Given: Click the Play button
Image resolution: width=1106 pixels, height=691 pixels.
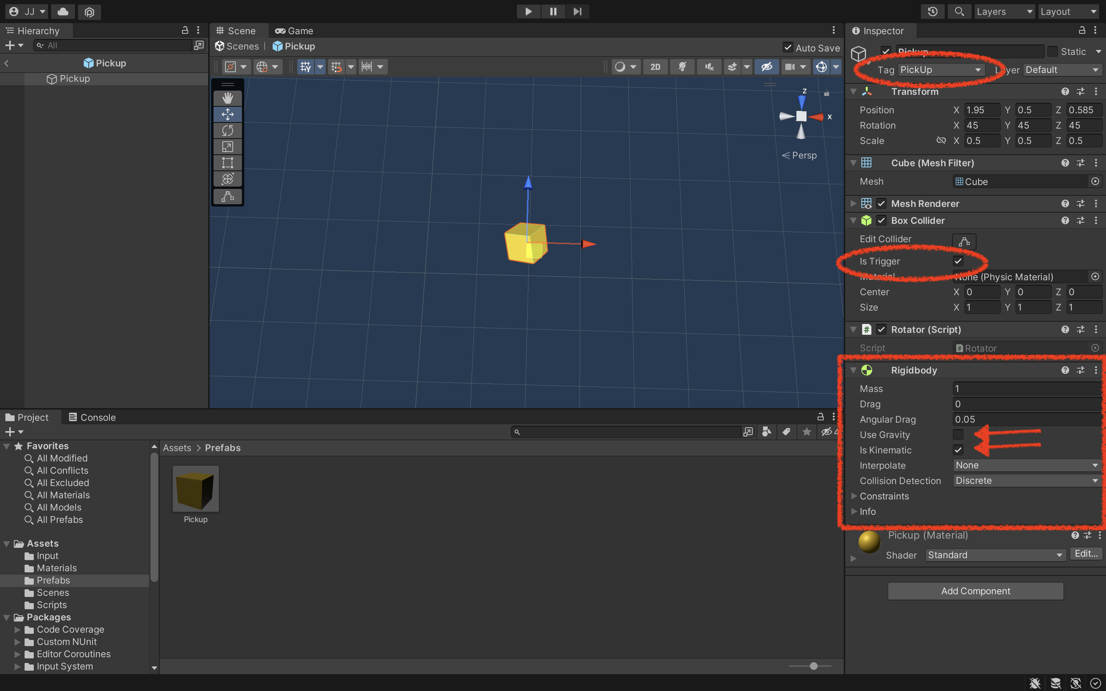Looking at the screenshot, I should [x=528, y=12].
